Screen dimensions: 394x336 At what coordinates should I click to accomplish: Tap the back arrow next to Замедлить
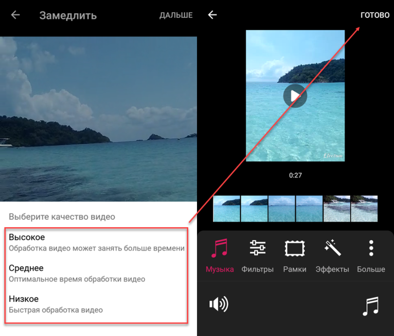pyautogui.click(x=16, y=15)
